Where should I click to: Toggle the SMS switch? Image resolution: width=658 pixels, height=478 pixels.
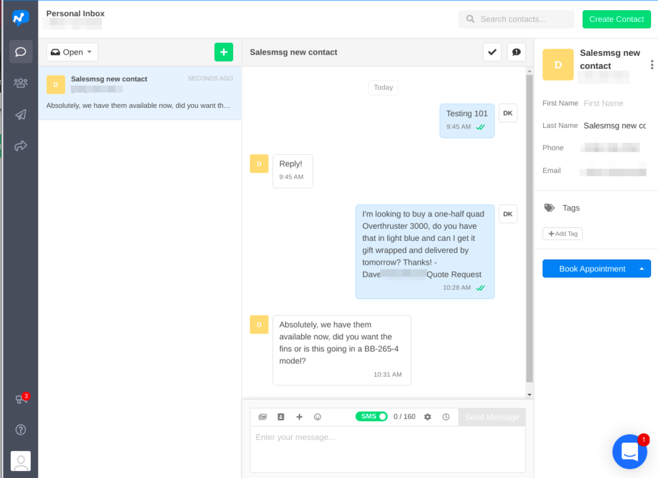371,416
